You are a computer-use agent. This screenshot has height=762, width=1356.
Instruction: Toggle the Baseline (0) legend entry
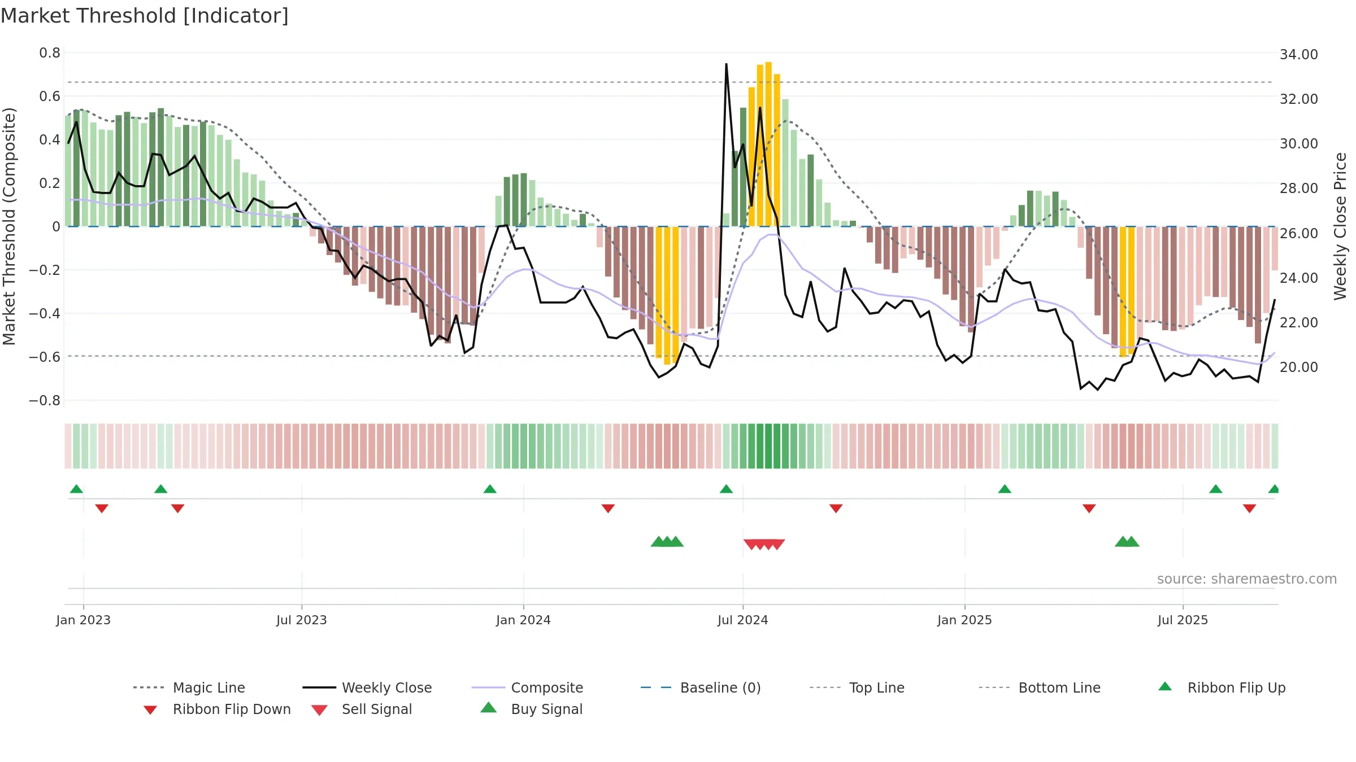point(701,687)
